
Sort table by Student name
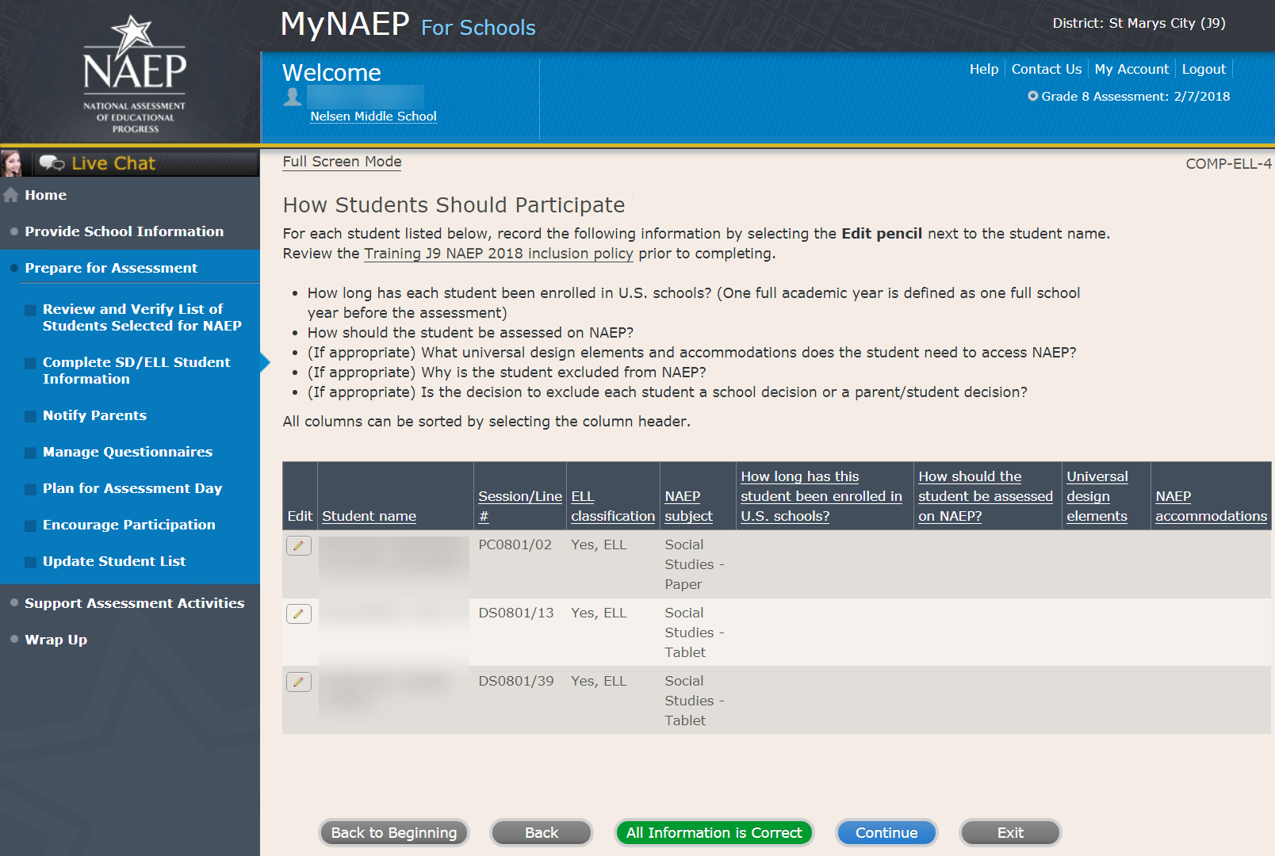click(369, 516)
